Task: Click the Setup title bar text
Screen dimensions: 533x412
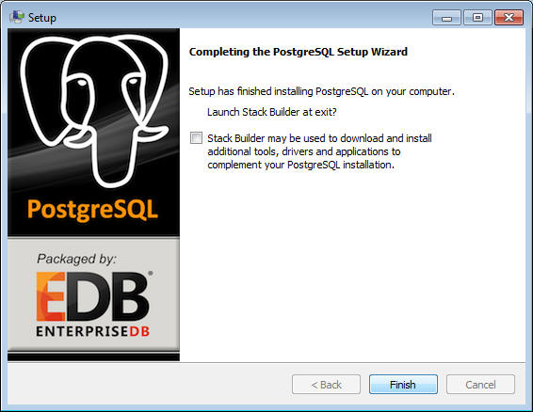Action: pyautogui.click(x=42, y=18)
